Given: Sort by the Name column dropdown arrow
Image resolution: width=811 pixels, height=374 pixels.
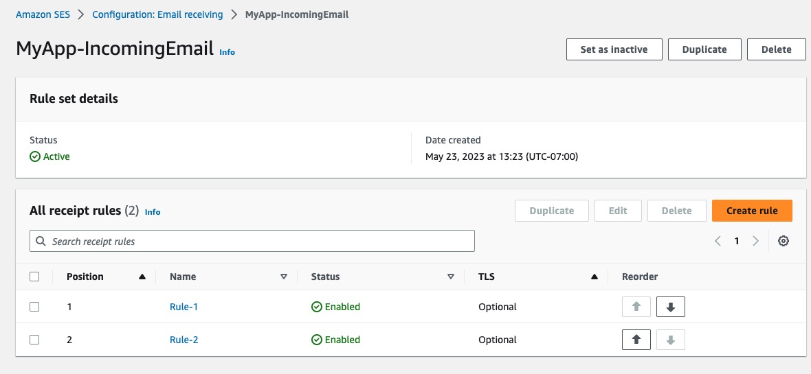Looking at the screenshot, I should click(x=283, y=277).
